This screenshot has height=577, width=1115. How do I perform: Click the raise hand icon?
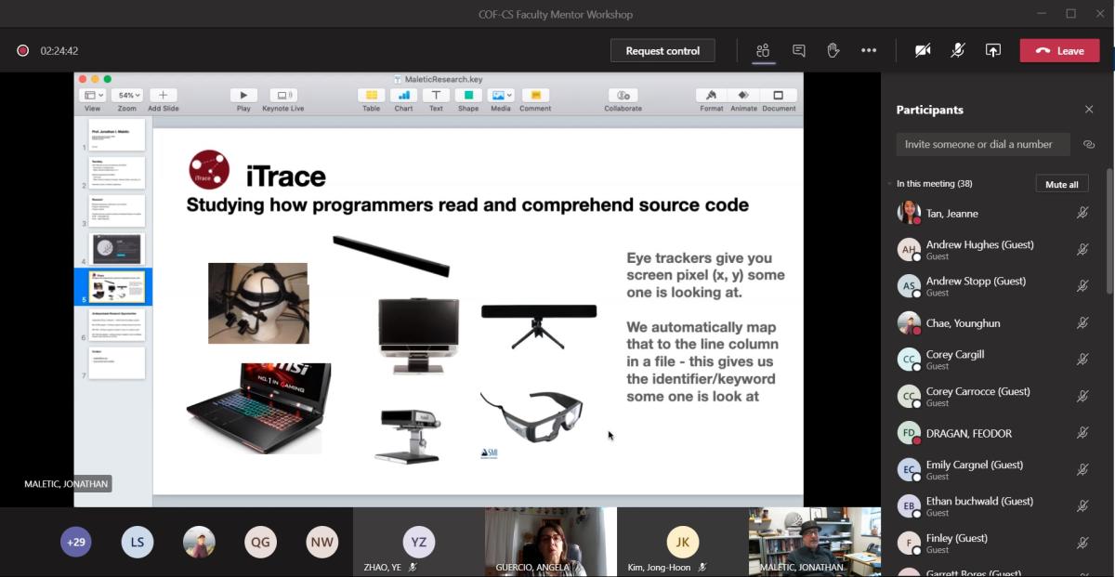coord(833,50)
